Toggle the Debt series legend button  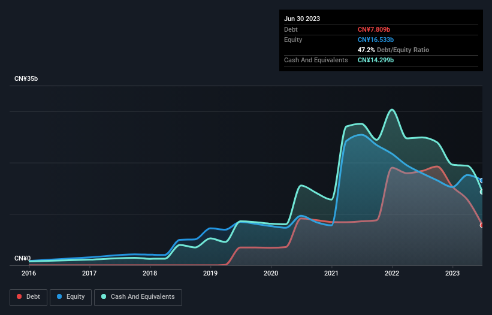point(28,297)
